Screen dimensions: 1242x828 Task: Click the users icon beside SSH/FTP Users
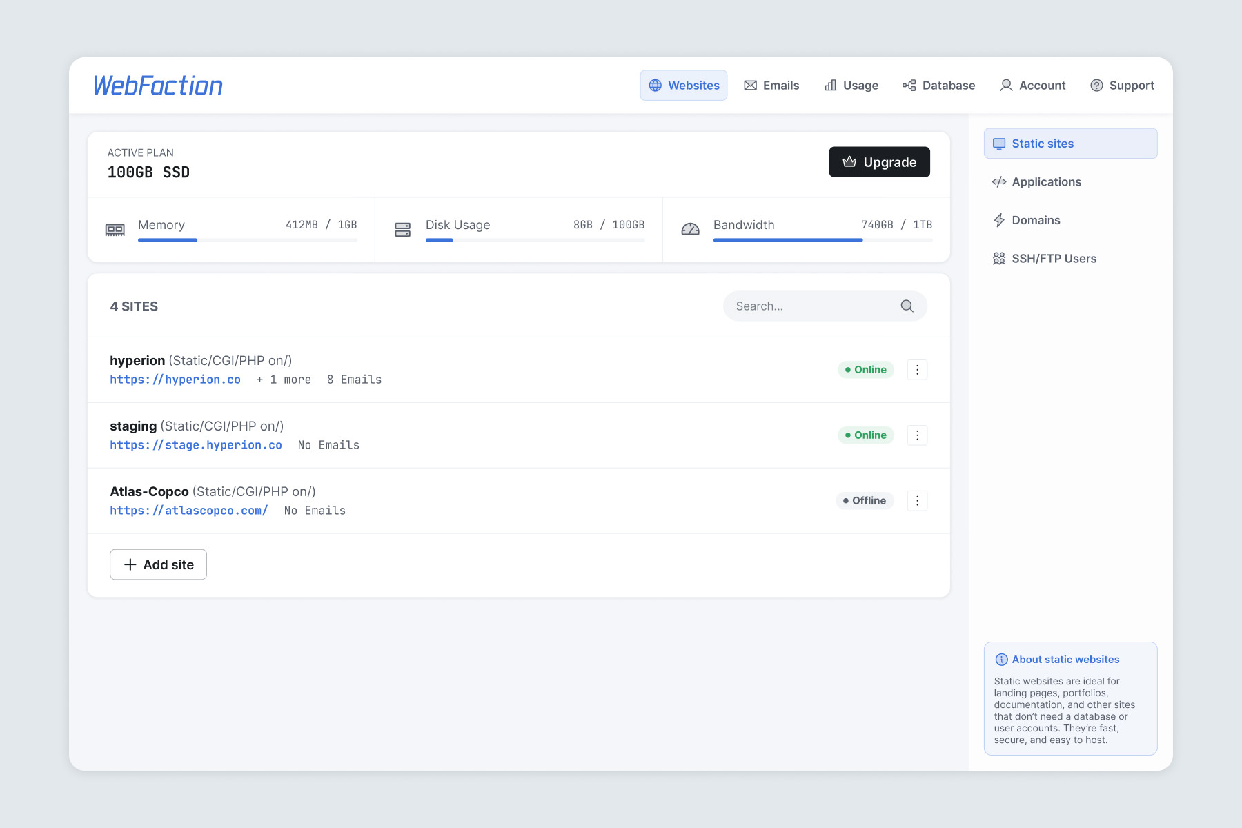(999, 259)
